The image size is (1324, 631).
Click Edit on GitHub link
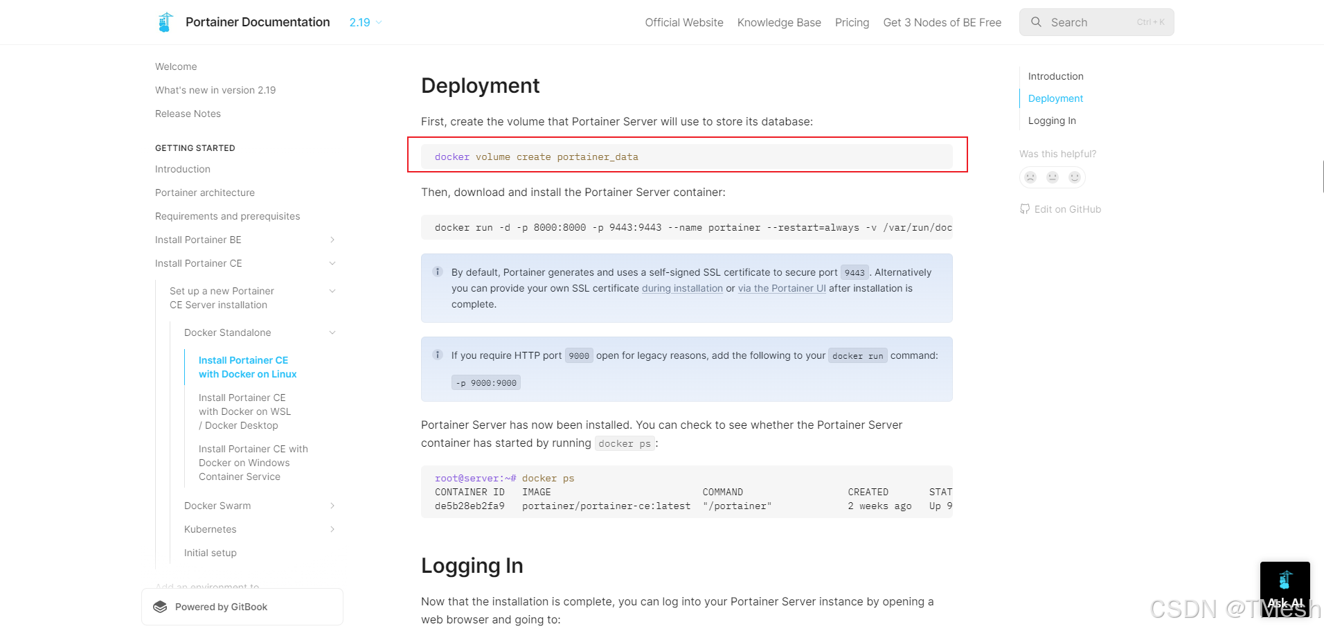(1068, 209)
